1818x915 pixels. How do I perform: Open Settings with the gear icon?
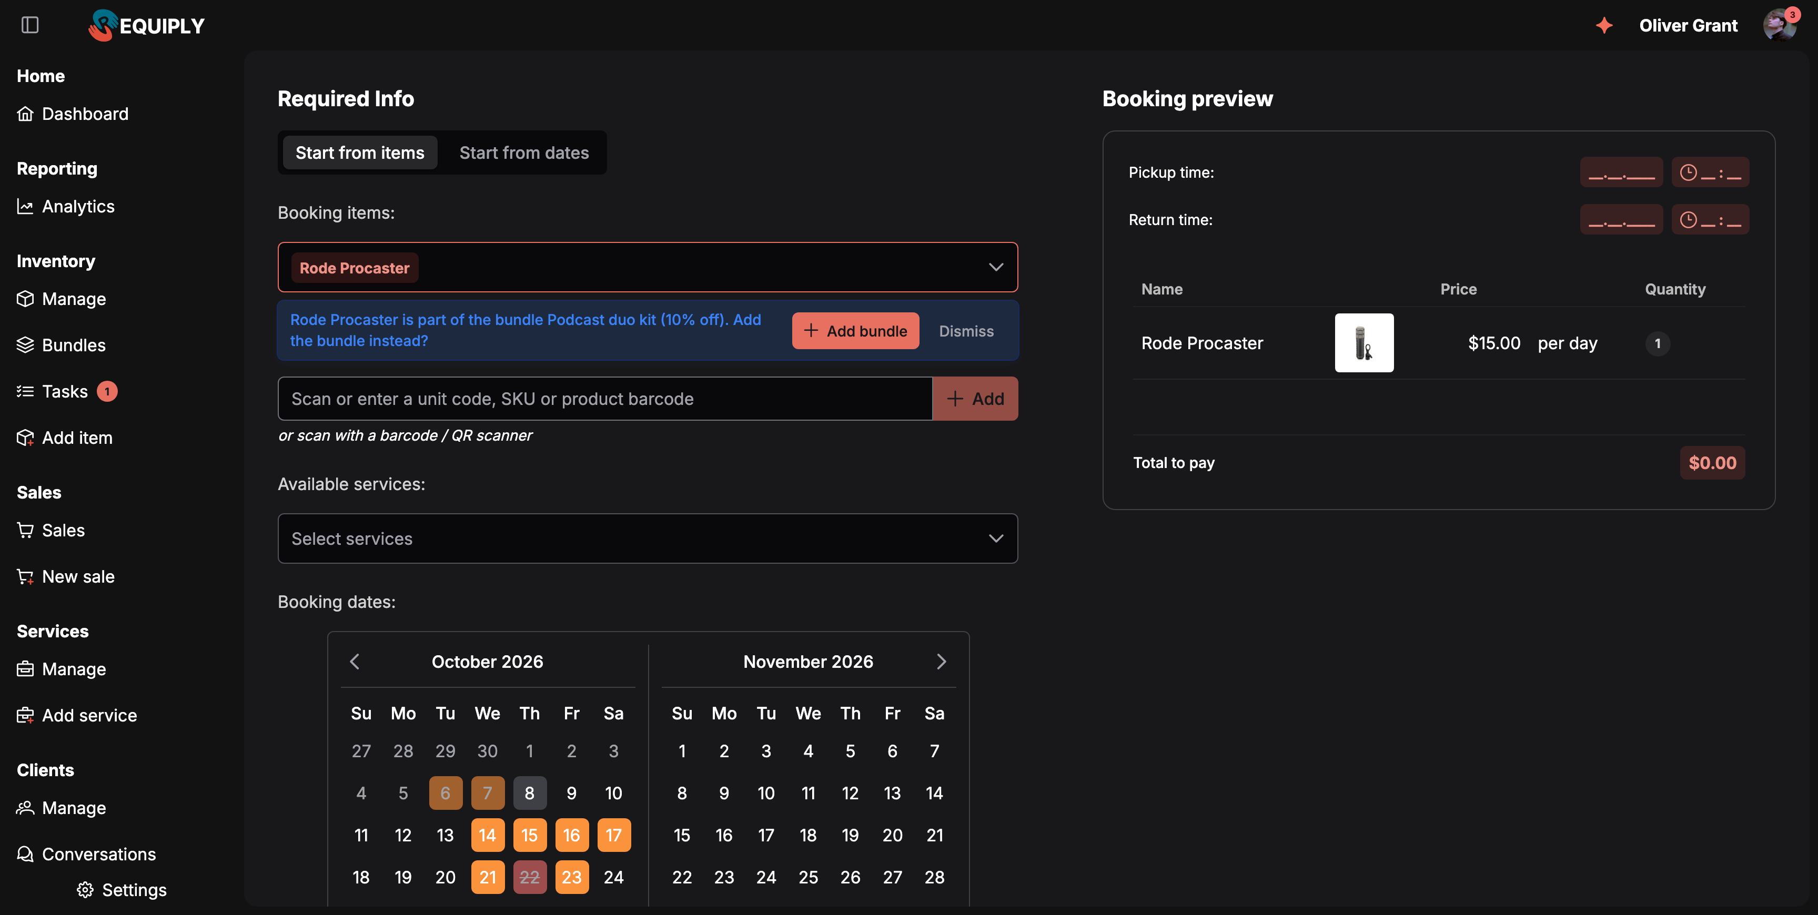click(x=122, y=890)
